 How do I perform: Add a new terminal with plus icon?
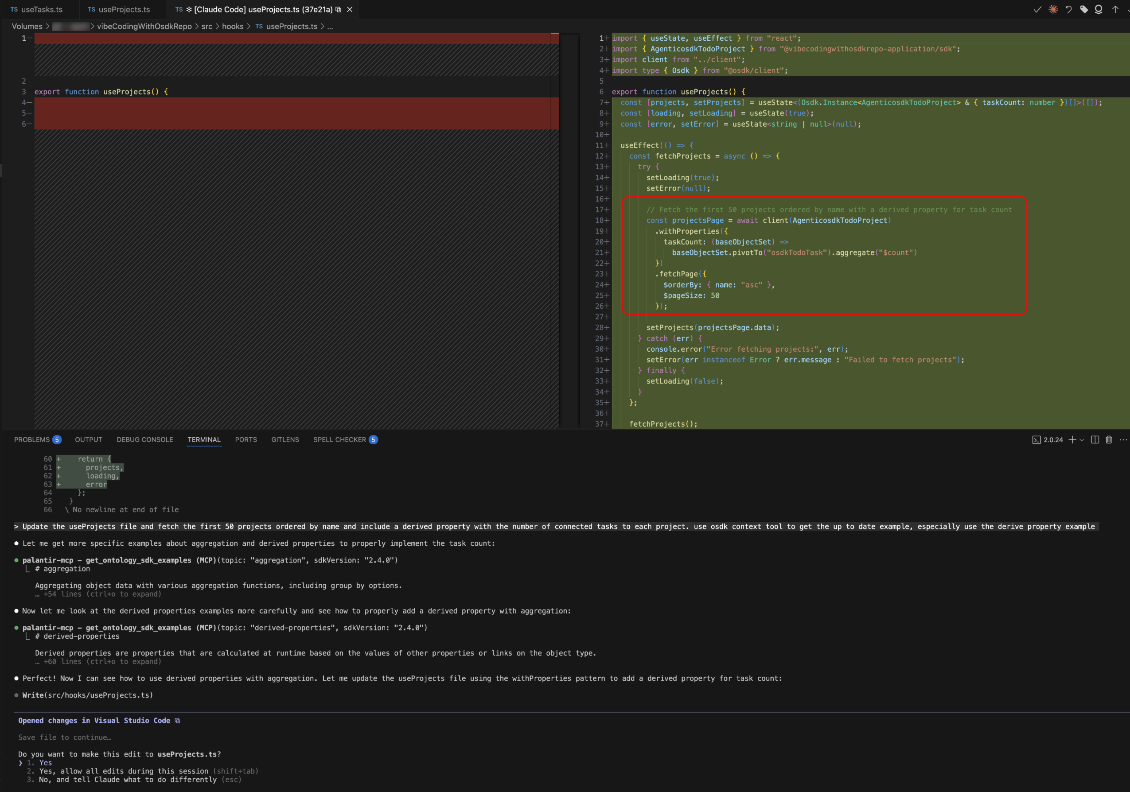(1072, 440)
